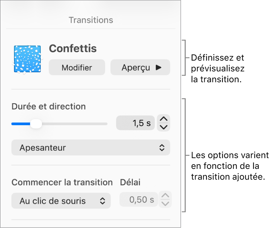Click the Durée et direction label
The width and height of the screenshot is (280, 228).
pos(49,107)
